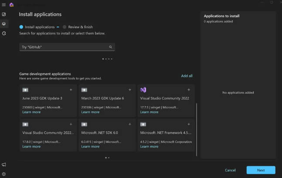Click the application list vertical scrollbar
The image size is (282, 178).
tap(197, 130)
